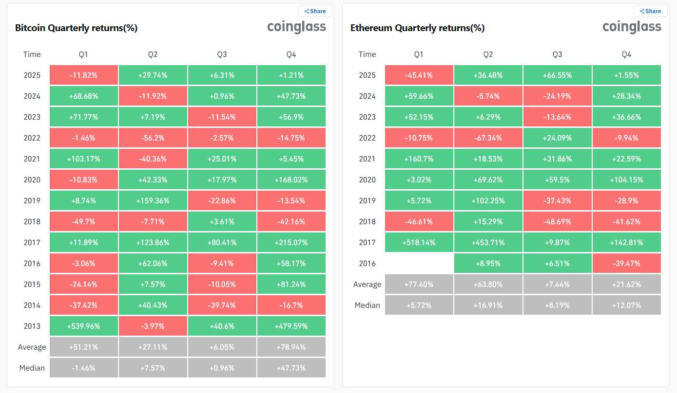Click Ethereum 2025 Q3 cell showing +66.55%
Viewport: 677px width, 393px height.
(x=557, y=75)
